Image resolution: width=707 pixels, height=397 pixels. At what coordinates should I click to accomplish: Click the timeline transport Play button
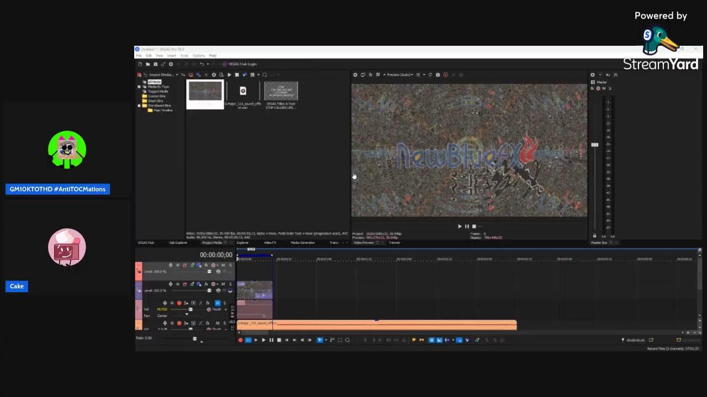pyautogui.click(x=263, y=340)
